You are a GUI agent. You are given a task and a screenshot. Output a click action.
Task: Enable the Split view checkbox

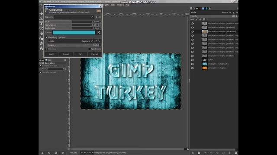pyautogui.click(x=90, y=49)
